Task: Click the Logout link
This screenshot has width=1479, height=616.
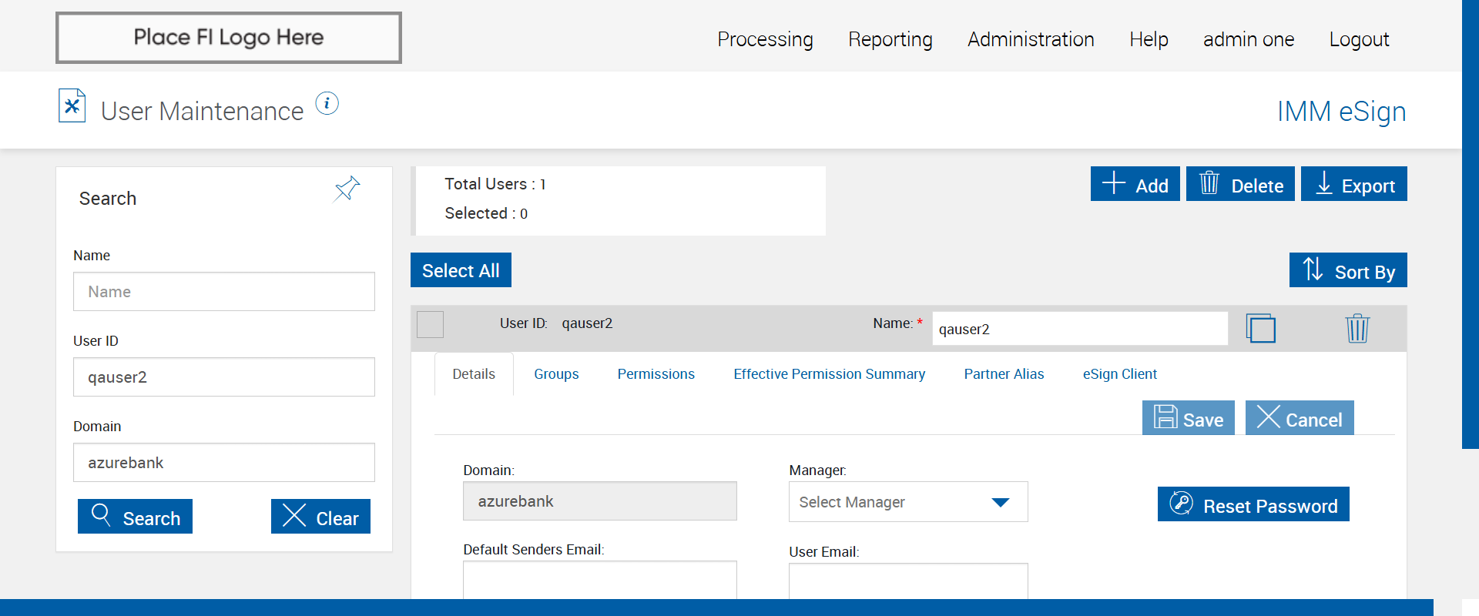Action: 1358,39
